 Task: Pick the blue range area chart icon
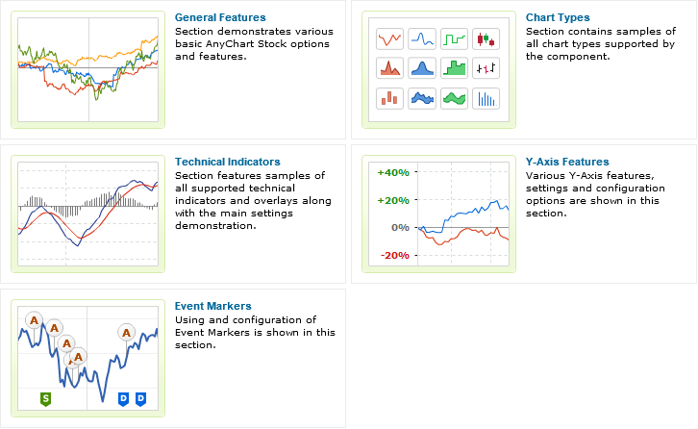pyautogui.click(x=421, y=98)
